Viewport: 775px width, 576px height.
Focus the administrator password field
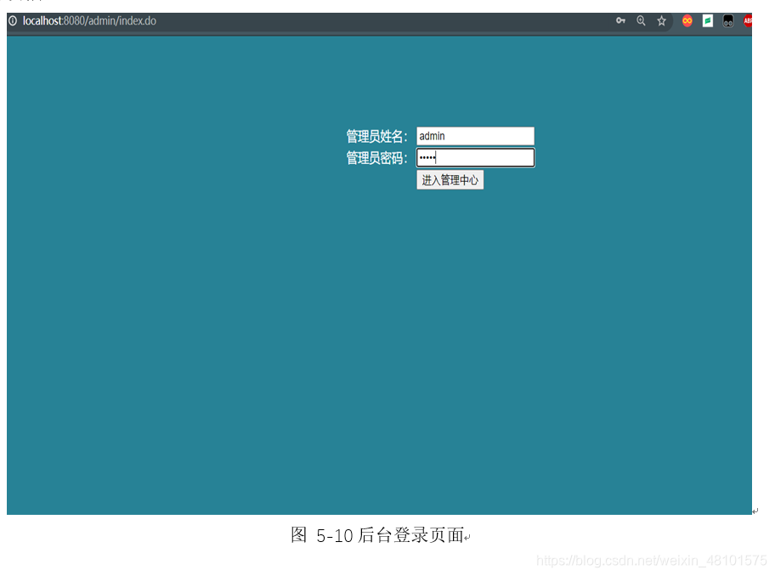tap(476, 157)
